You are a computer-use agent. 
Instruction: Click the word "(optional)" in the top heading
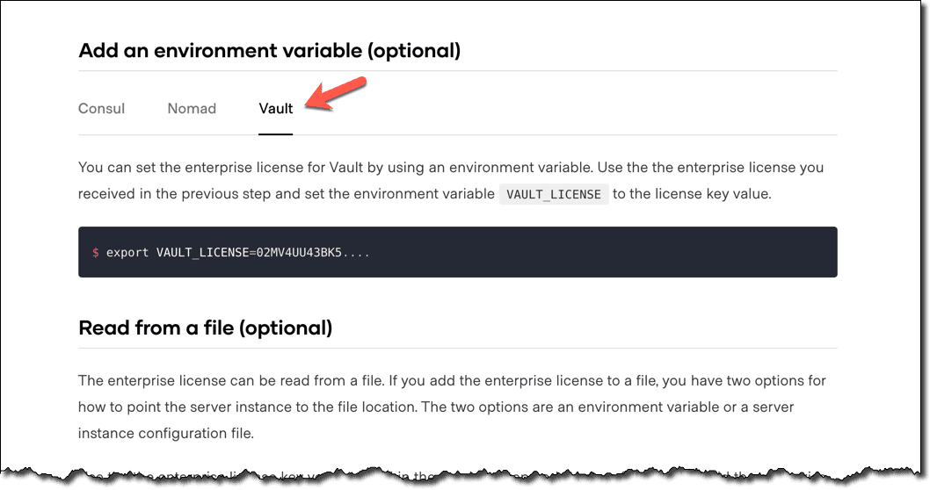pos(412,50)
